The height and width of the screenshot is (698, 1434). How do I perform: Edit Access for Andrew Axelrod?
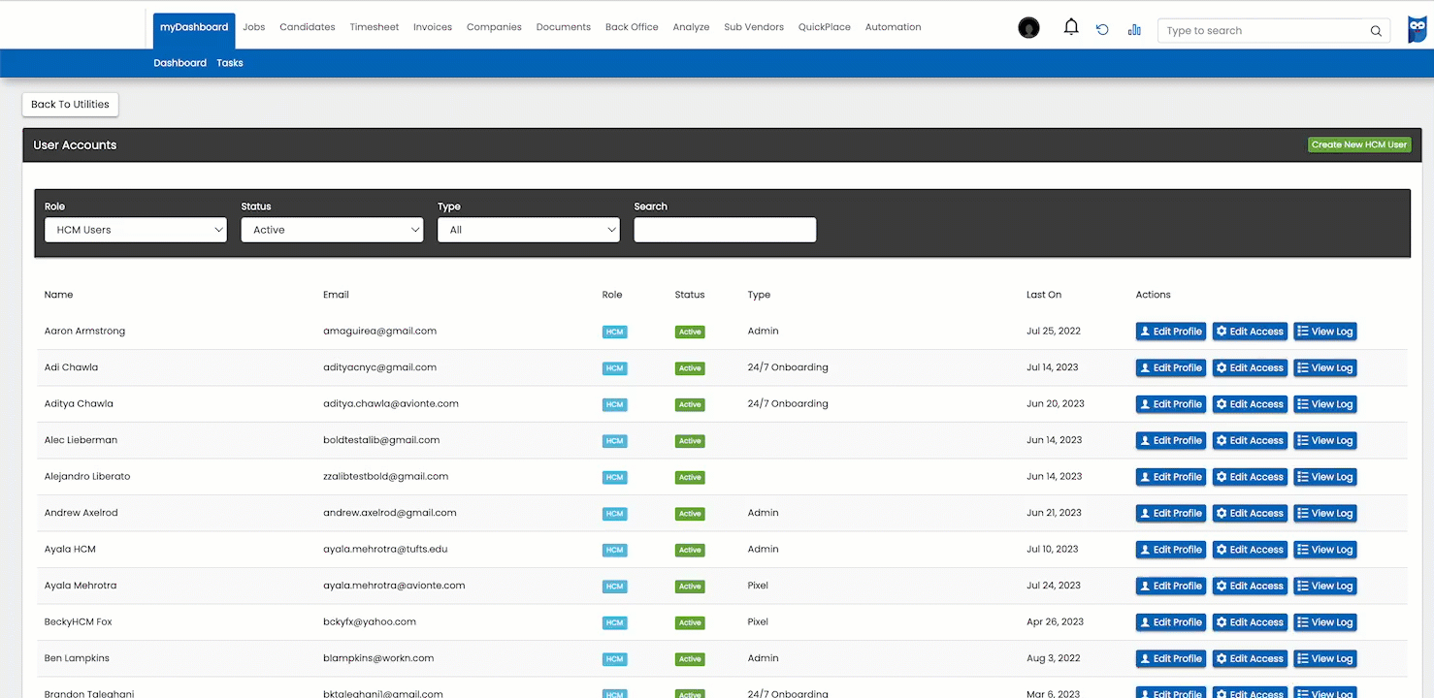pyautogui.click(x=1251, y=513)
